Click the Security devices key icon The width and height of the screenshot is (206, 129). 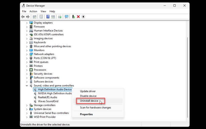point(31,74)
